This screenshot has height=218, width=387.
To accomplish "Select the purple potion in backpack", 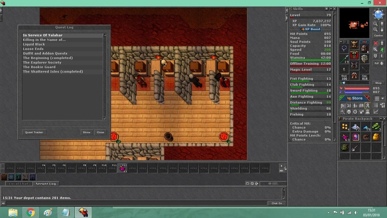I will [x=345, y=137].
